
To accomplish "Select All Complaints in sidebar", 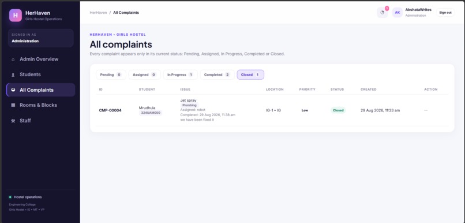I will coord(40,90).
